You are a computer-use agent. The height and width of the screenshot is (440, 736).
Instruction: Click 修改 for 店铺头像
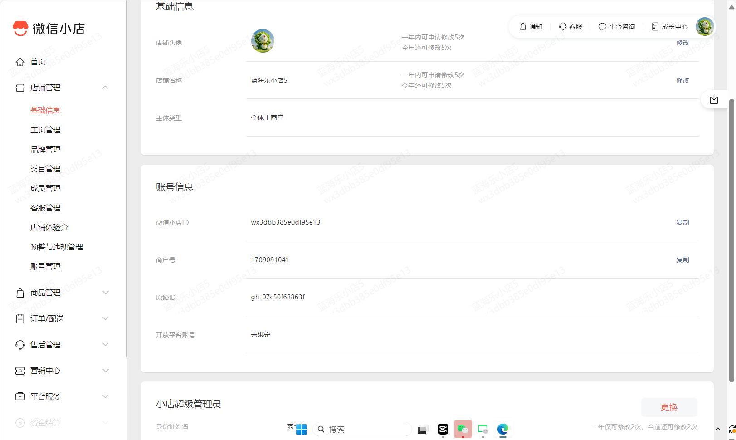pyautogui.click(x=682, y=43)
